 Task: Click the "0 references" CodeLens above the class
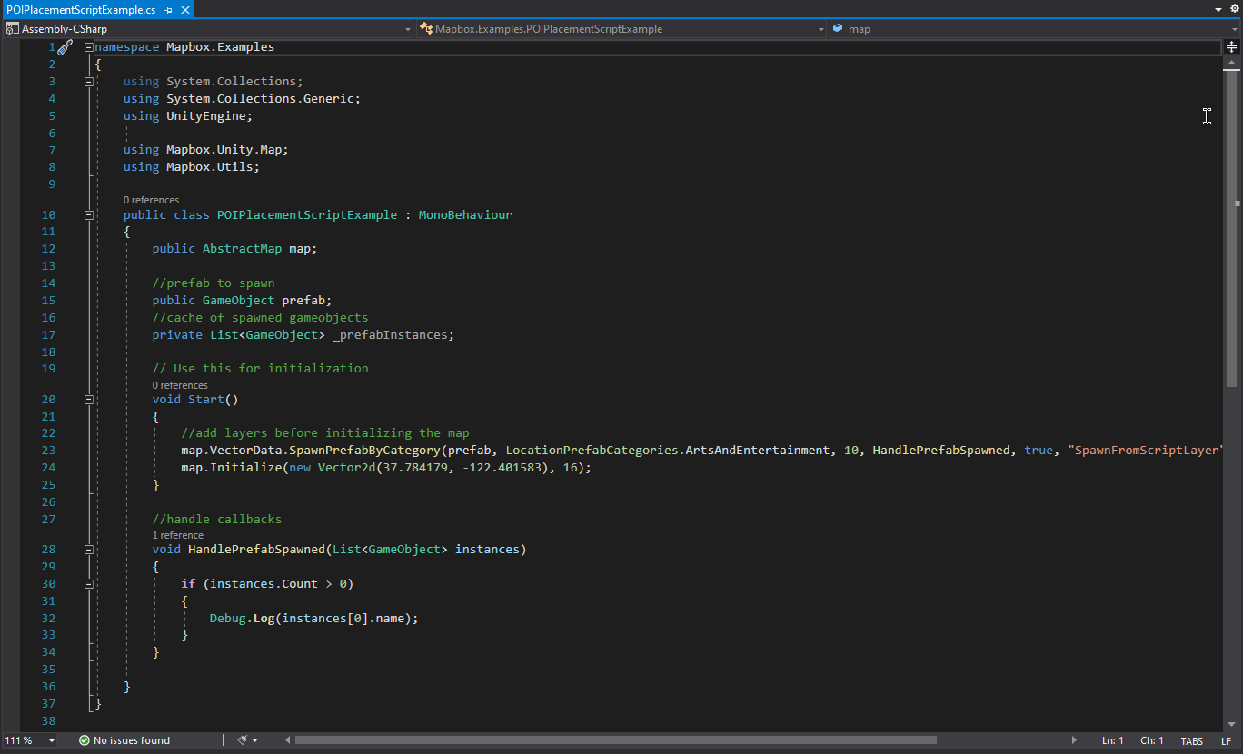click(151, 200)
